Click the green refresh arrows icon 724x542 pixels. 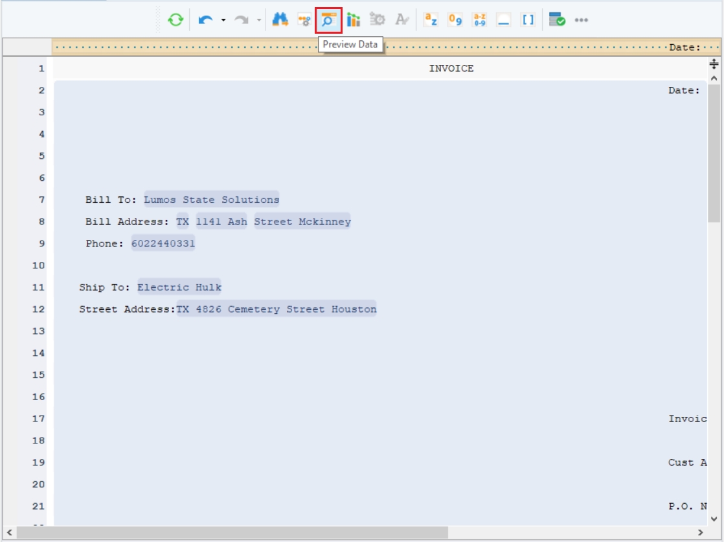175,20
